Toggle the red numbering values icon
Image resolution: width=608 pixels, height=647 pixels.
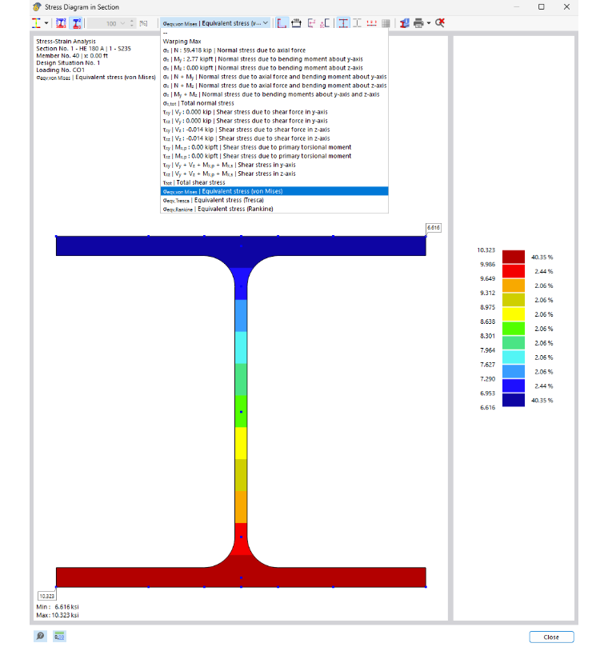371,23
